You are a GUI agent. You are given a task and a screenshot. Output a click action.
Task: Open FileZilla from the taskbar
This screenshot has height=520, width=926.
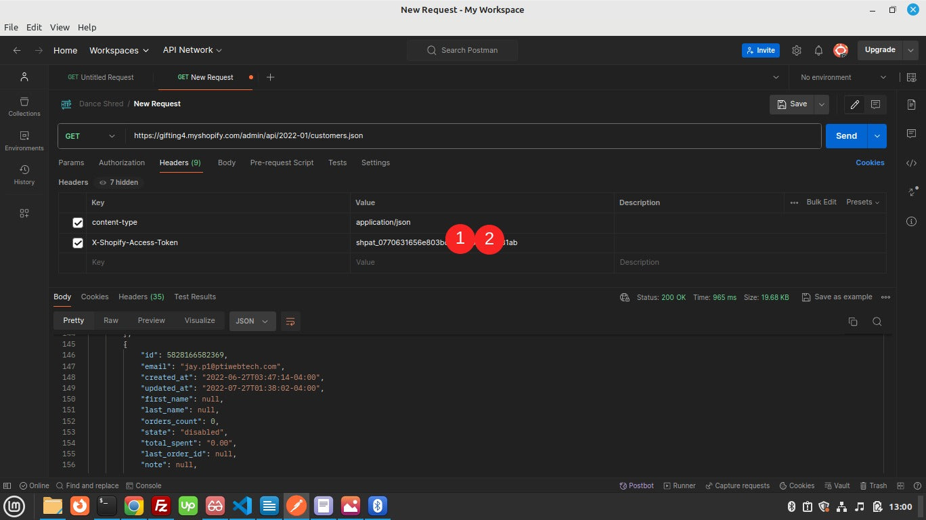pos(161,506)
